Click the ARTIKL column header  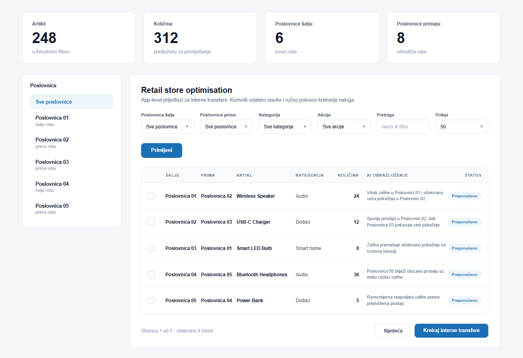[x=244, y=175]
